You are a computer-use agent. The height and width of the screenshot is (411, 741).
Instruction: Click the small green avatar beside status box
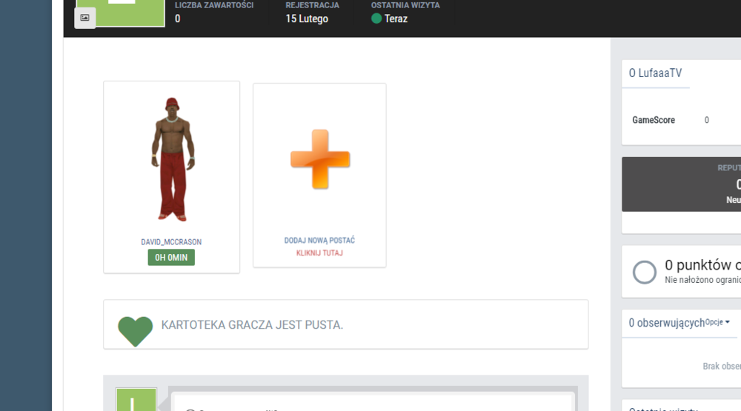tap(136, 400)
